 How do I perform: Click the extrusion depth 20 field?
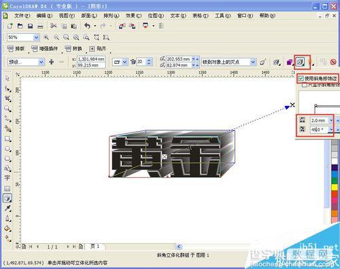coord(141,62)
